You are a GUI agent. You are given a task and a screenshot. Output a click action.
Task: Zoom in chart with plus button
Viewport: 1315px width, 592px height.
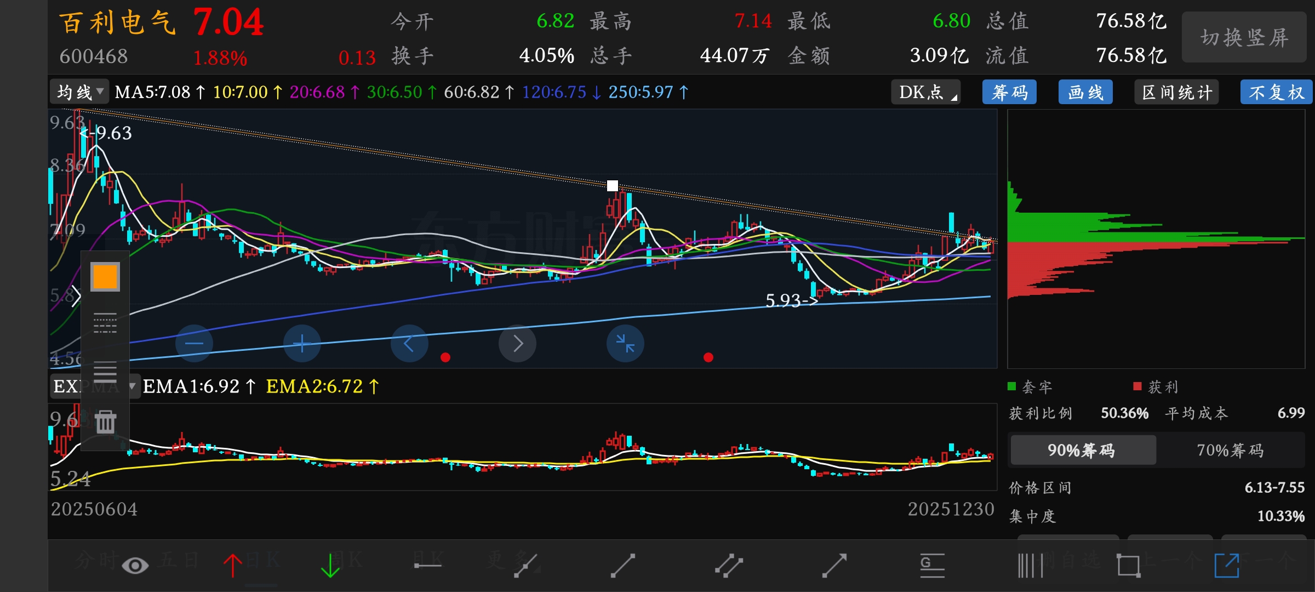click(302, 344)
